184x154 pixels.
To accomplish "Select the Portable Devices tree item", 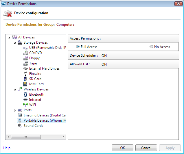I will point(41,120).
